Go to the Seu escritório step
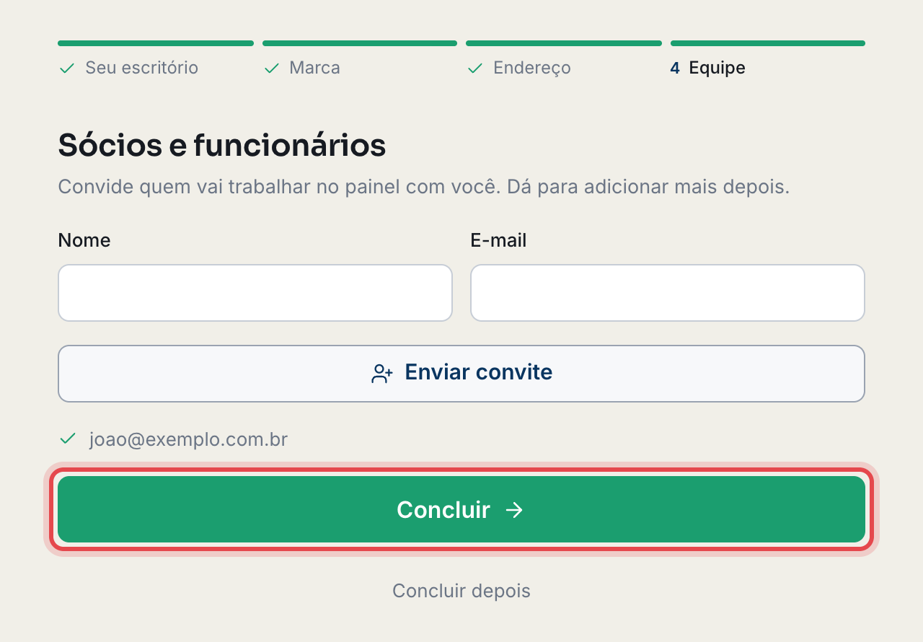923x642 pixels. (141, 68)
